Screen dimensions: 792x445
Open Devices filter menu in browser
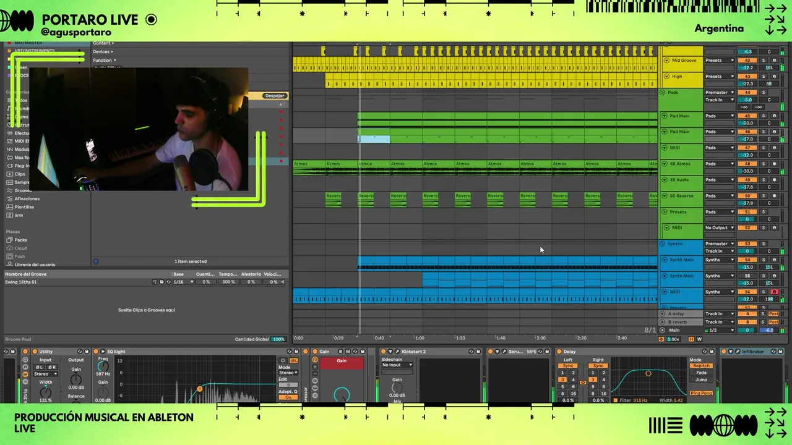coord(103,51)
